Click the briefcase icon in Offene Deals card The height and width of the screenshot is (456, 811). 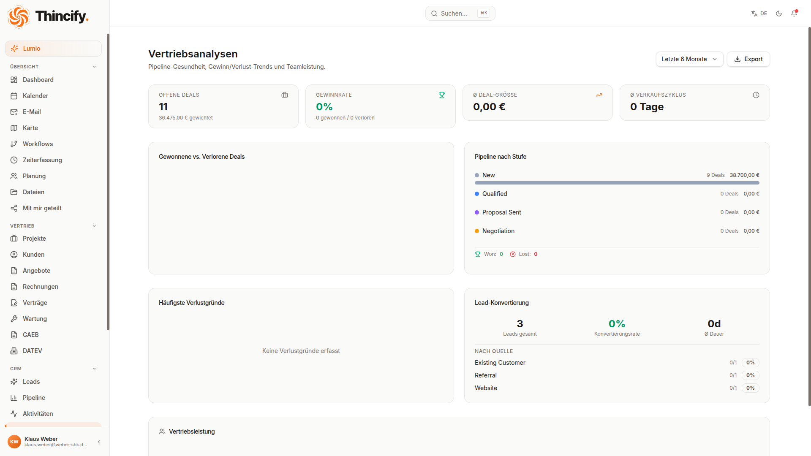pyautogui.click(x=285, y=95)
